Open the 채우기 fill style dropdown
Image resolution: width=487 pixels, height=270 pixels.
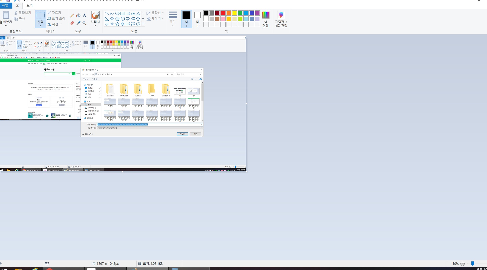tap(155, 19)
